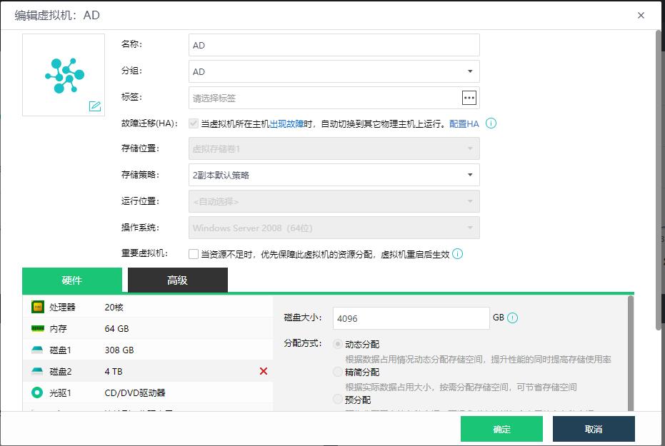The height and width of the screenshot is (446, 665).
Task: Check the 重要虚拟机 checkbox
Action: [193, 253]
